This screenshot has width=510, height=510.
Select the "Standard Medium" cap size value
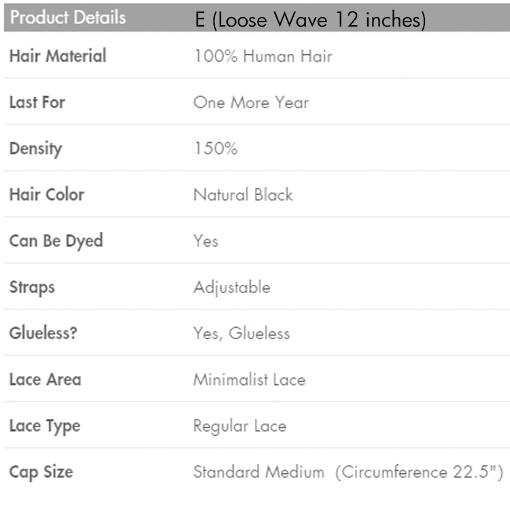tap(259, 472)
